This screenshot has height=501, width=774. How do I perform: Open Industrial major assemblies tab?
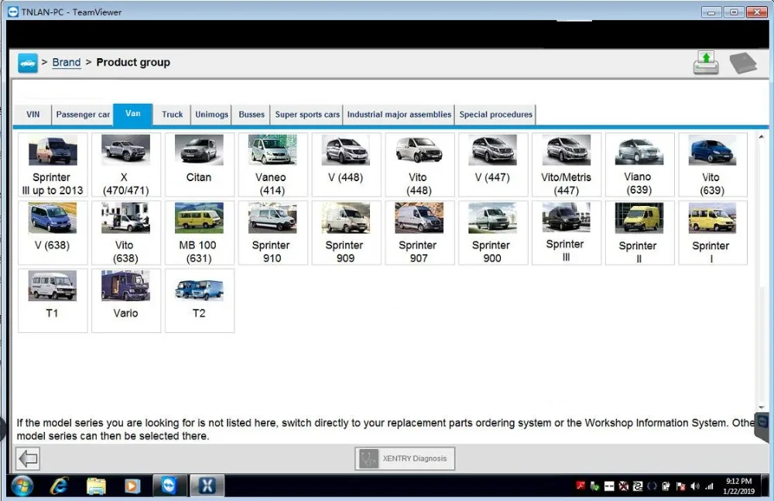(x=399, y=115)
